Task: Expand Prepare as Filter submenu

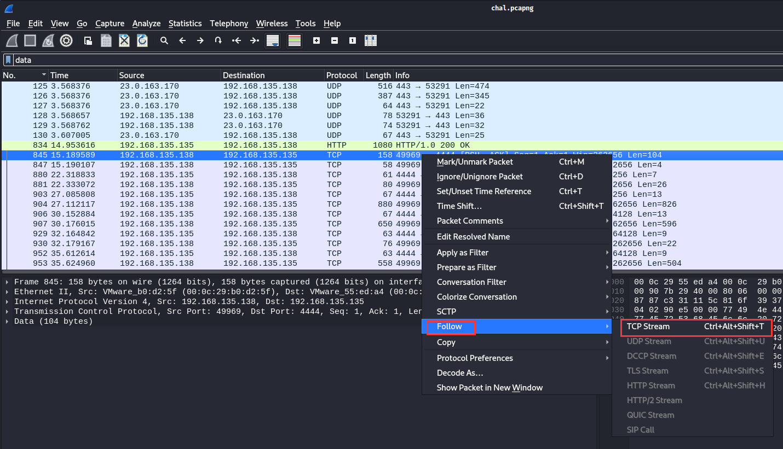Action: 516,267
